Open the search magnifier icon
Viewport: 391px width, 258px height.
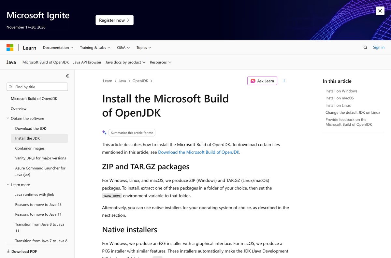pos(365,48)
